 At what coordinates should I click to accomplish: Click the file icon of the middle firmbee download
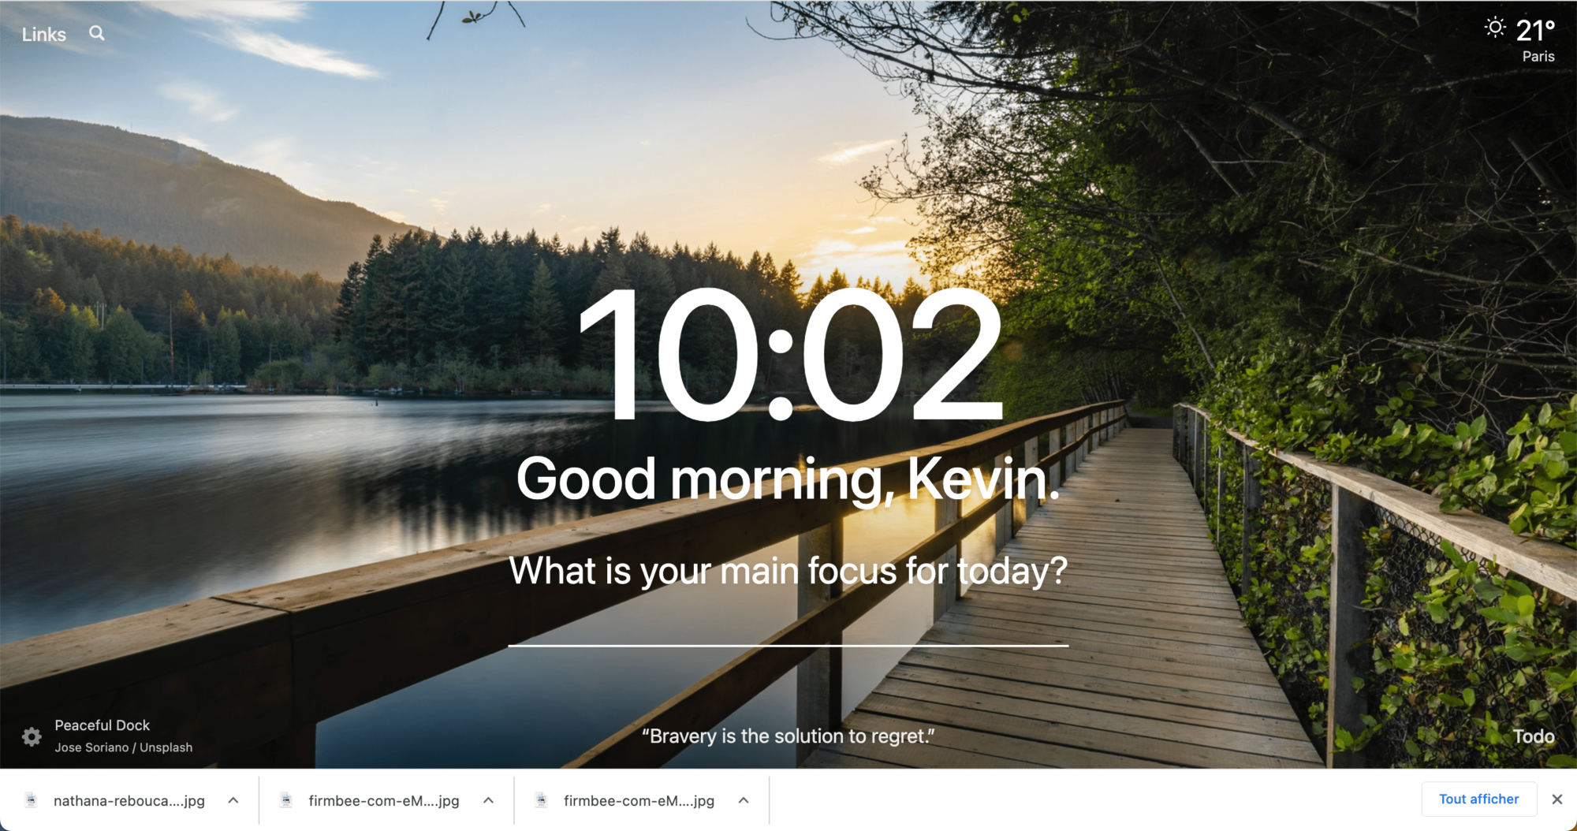point(286,800)
